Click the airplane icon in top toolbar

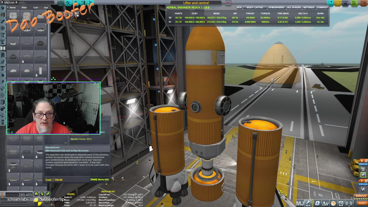click(x=90, y=3)
